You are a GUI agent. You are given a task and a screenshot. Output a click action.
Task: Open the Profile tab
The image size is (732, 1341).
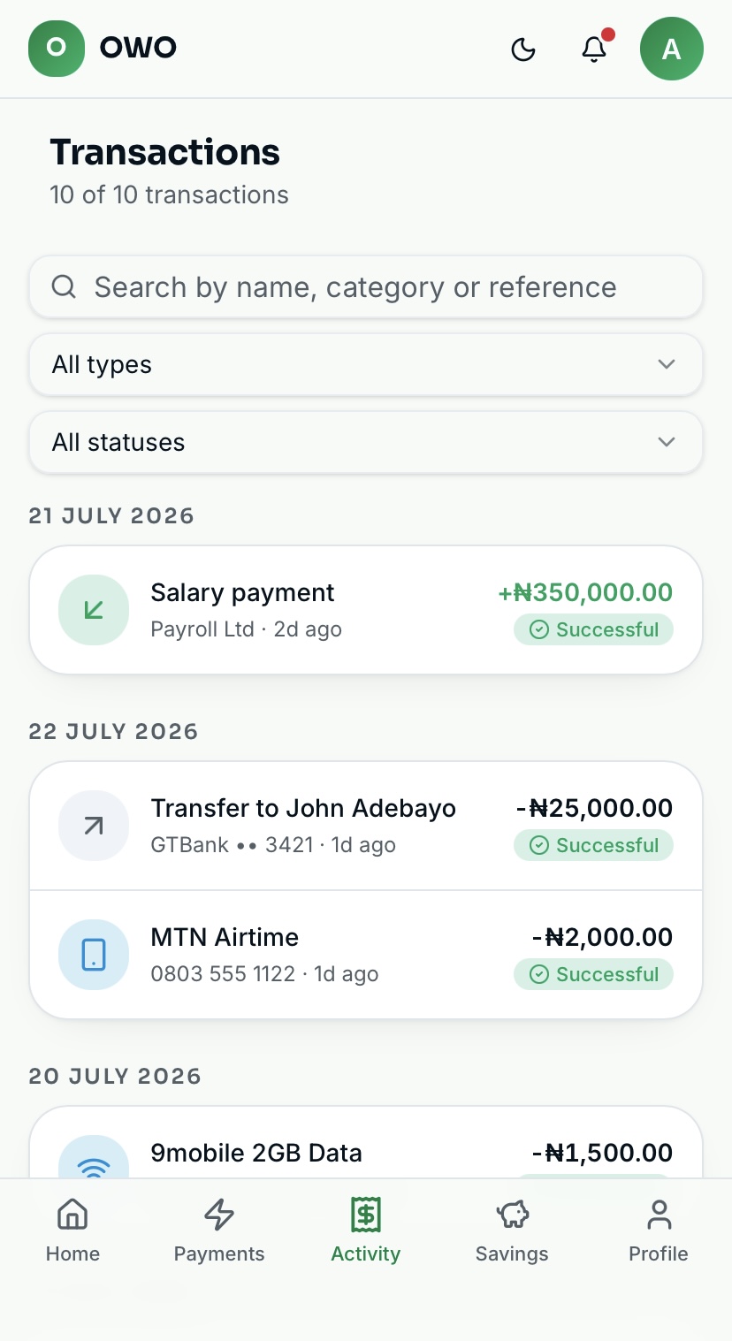click(659, 1231)
